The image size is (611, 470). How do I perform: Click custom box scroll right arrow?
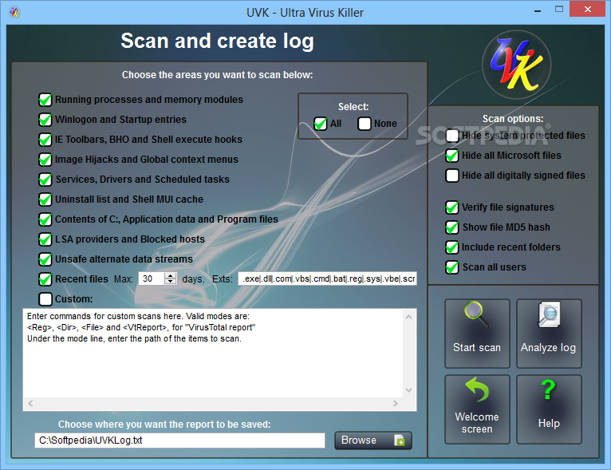coord(396,403)
